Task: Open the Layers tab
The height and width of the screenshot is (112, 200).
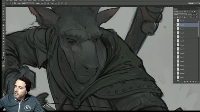Action: (x=176, y=9)
